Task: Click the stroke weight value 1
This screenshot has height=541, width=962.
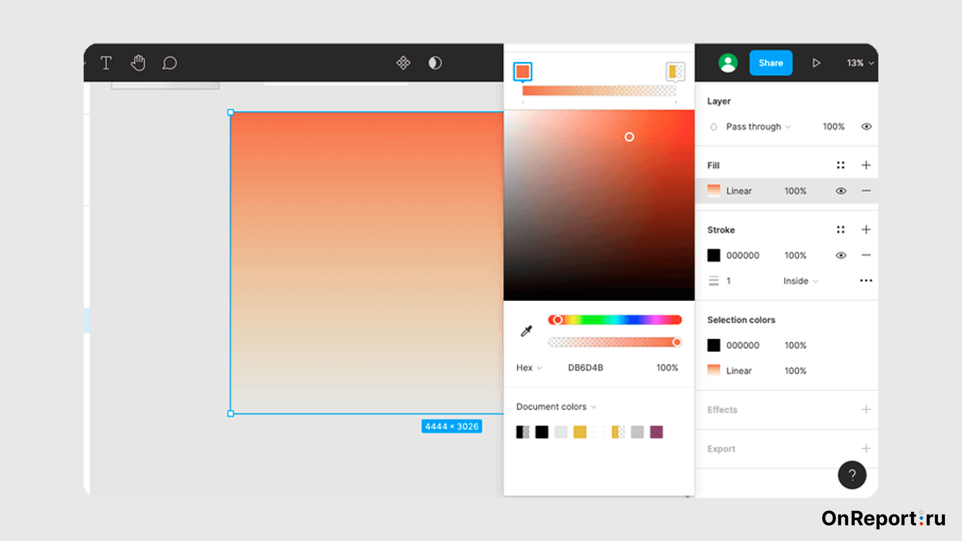Action: [x=729, y=281]
